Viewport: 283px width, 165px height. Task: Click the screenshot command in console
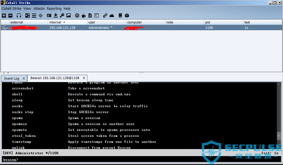click(x=23, y=88)
